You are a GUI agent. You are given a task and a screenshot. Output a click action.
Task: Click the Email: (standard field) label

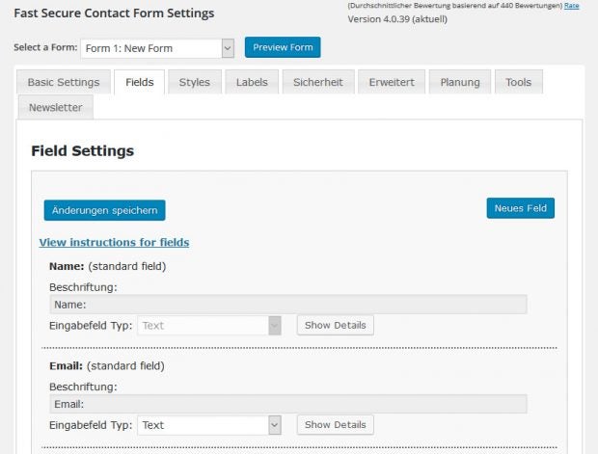coord(107,366)
